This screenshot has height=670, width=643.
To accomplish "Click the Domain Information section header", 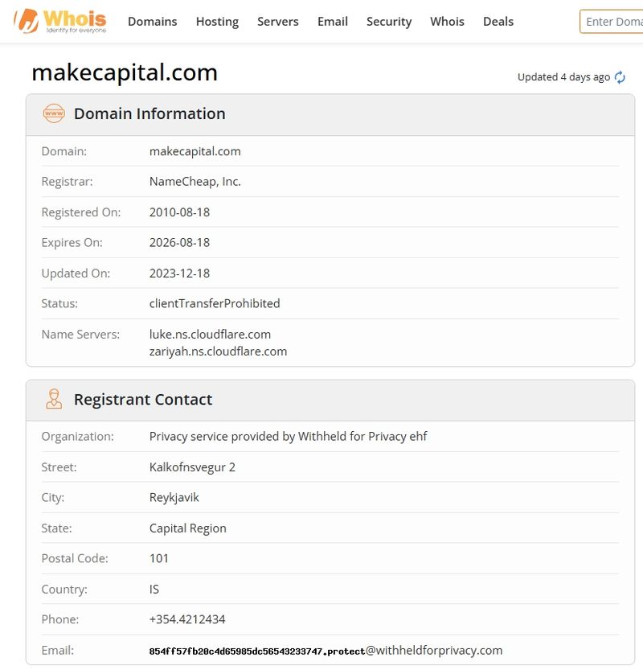I will (330, 114).
